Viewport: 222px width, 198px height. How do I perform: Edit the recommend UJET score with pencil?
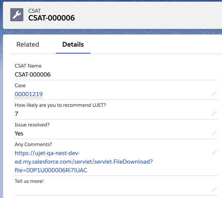click(214, 113)
